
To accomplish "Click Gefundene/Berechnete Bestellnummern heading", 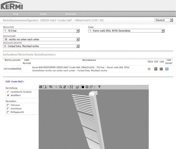I will (29, 55).
